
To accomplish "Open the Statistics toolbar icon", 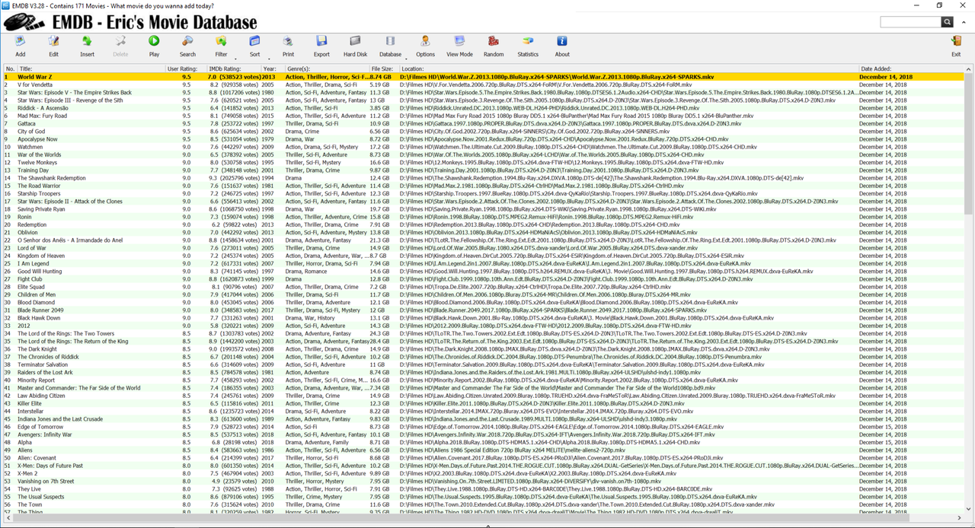I will click(527, 41).
